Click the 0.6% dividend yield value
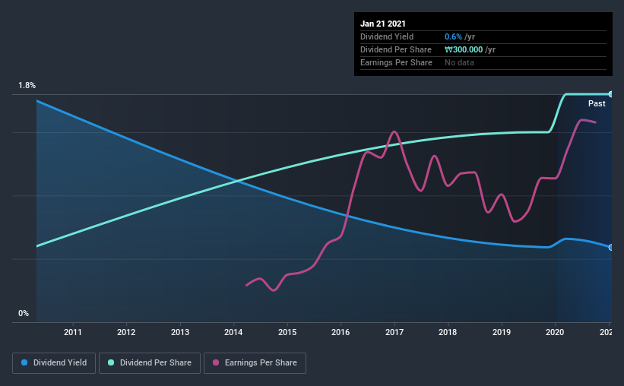This screenshot has height=386, width=624. tap(453, 36)
